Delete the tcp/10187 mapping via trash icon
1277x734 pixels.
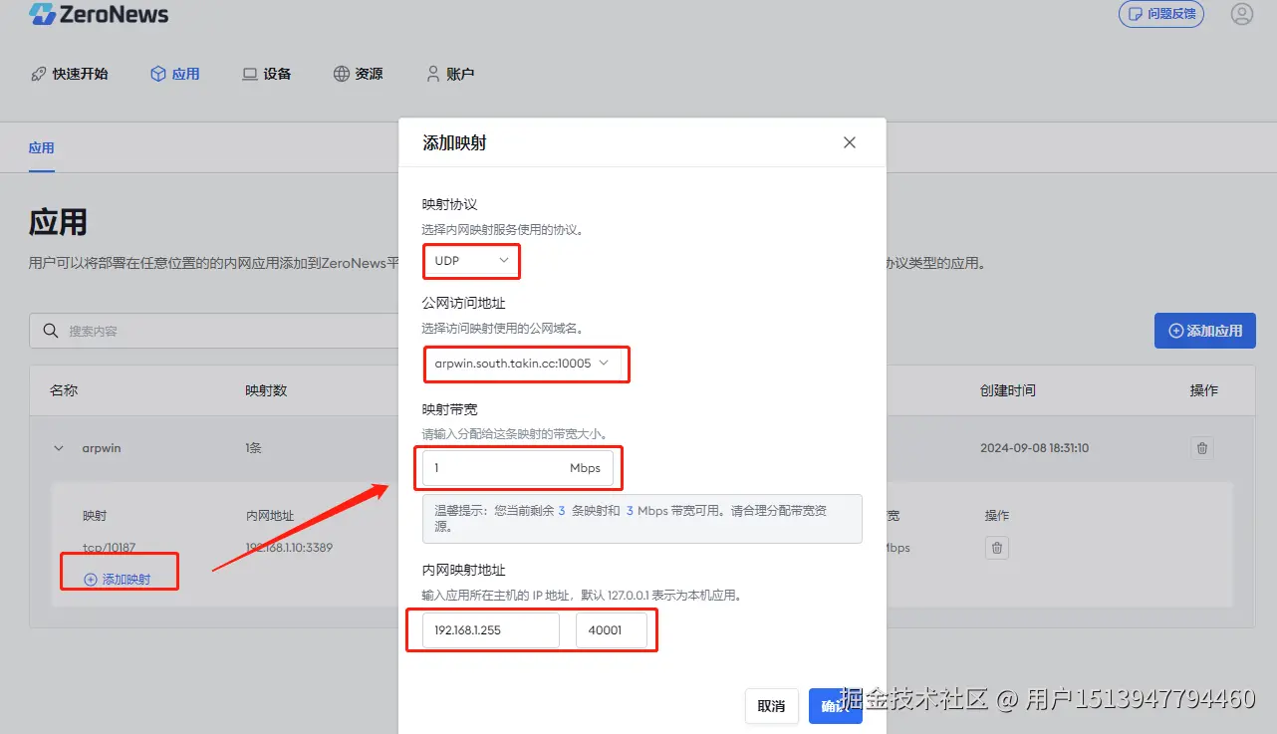[997, 548]
